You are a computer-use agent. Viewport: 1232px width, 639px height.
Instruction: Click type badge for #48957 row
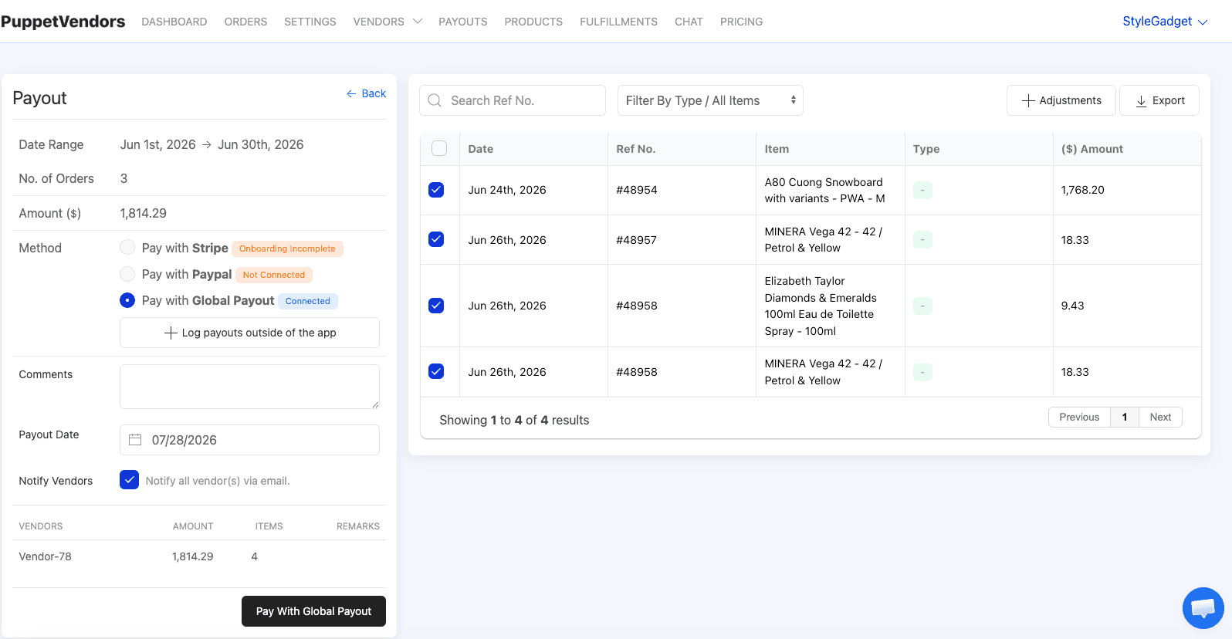click(x=922, y=240)
